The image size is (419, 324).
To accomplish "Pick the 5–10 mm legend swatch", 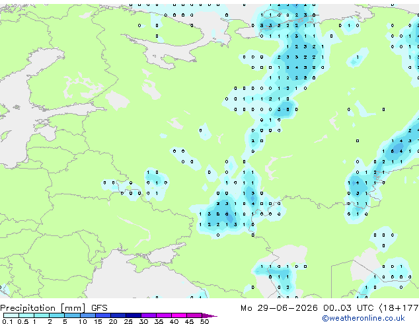I will click(x=72, y=315).
